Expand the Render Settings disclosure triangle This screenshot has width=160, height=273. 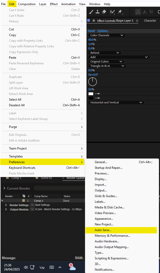(6, 205)
